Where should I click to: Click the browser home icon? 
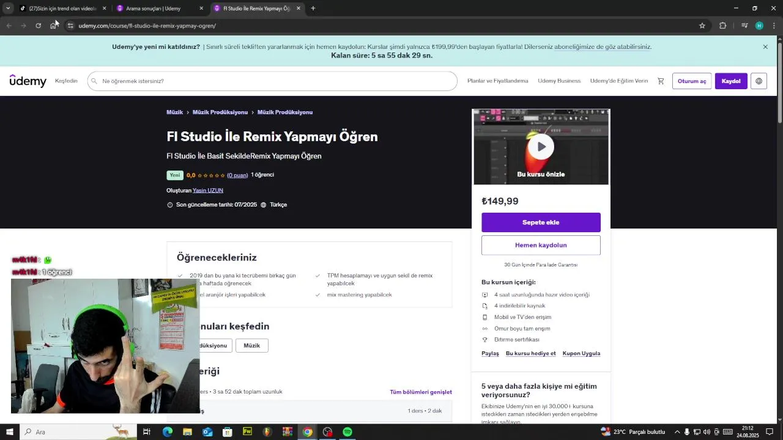pyautogui.click(x=54, y=26)
